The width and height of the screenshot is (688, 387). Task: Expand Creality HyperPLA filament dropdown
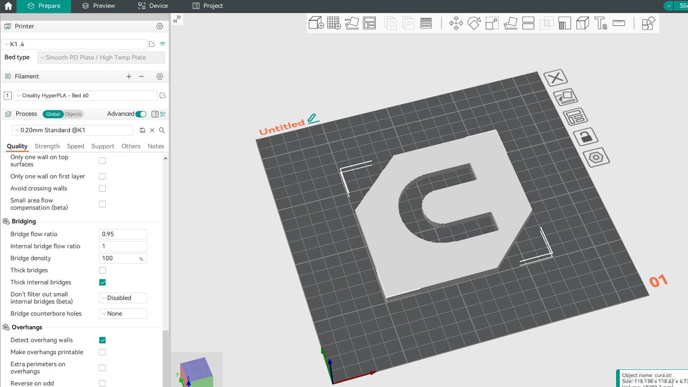click(x=85, y=96)
